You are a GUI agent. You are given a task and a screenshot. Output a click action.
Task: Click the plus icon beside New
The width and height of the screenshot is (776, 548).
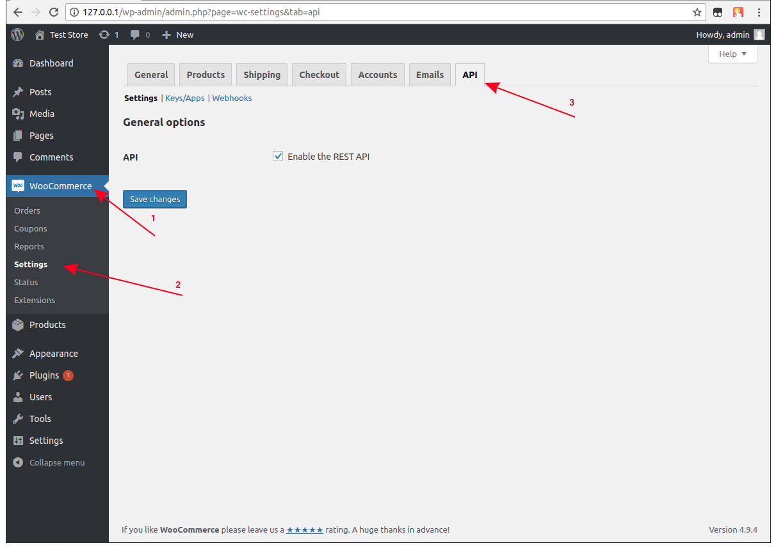pyautogui.click(x=166, y=35)
